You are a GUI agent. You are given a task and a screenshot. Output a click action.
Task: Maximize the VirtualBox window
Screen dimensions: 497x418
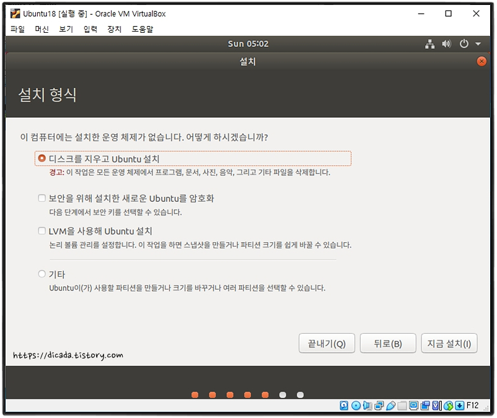tap(448, 14)
